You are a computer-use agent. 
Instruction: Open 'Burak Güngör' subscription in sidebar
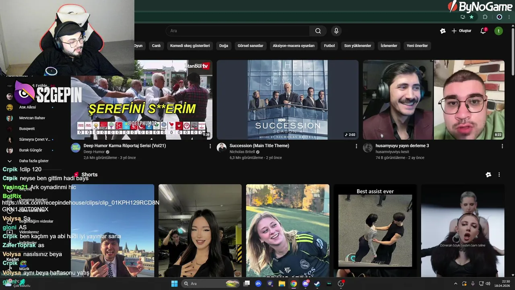pyautogui.click(x=30, y=150)
